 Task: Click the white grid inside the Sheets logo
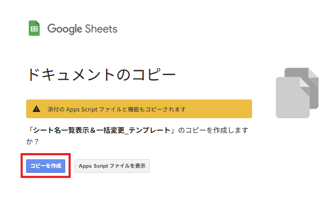(34, 29)
